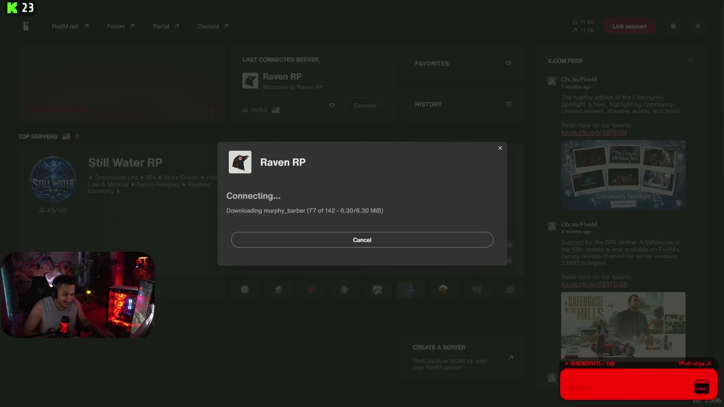Click the RedM logo in the top bar
Image resolution: width=724 pixels, height=407 pixels.
[25, 27]
